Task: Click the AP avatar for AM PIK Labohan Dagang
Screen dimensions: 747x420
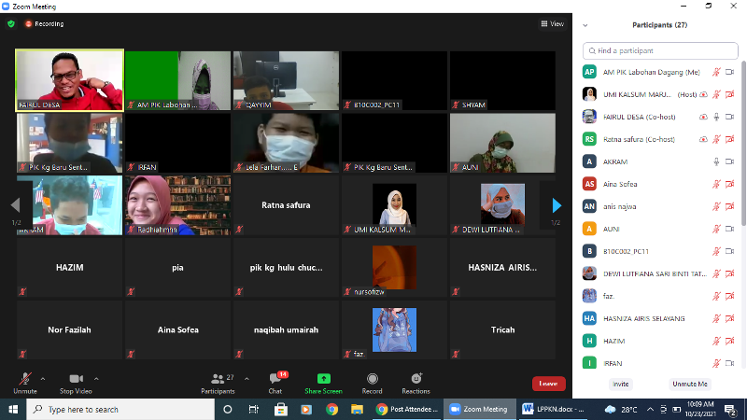Action: [x=589, y=72]
